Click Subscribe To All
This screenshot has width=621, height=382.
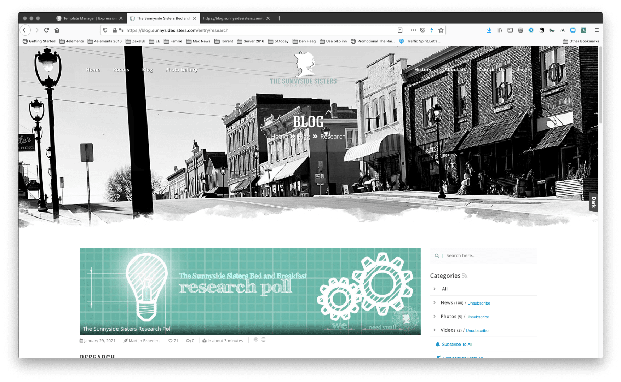pyautogui.click(x=457, y=345)
